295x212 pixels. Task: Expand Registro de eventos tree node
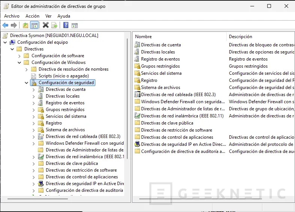click(34, 103)
